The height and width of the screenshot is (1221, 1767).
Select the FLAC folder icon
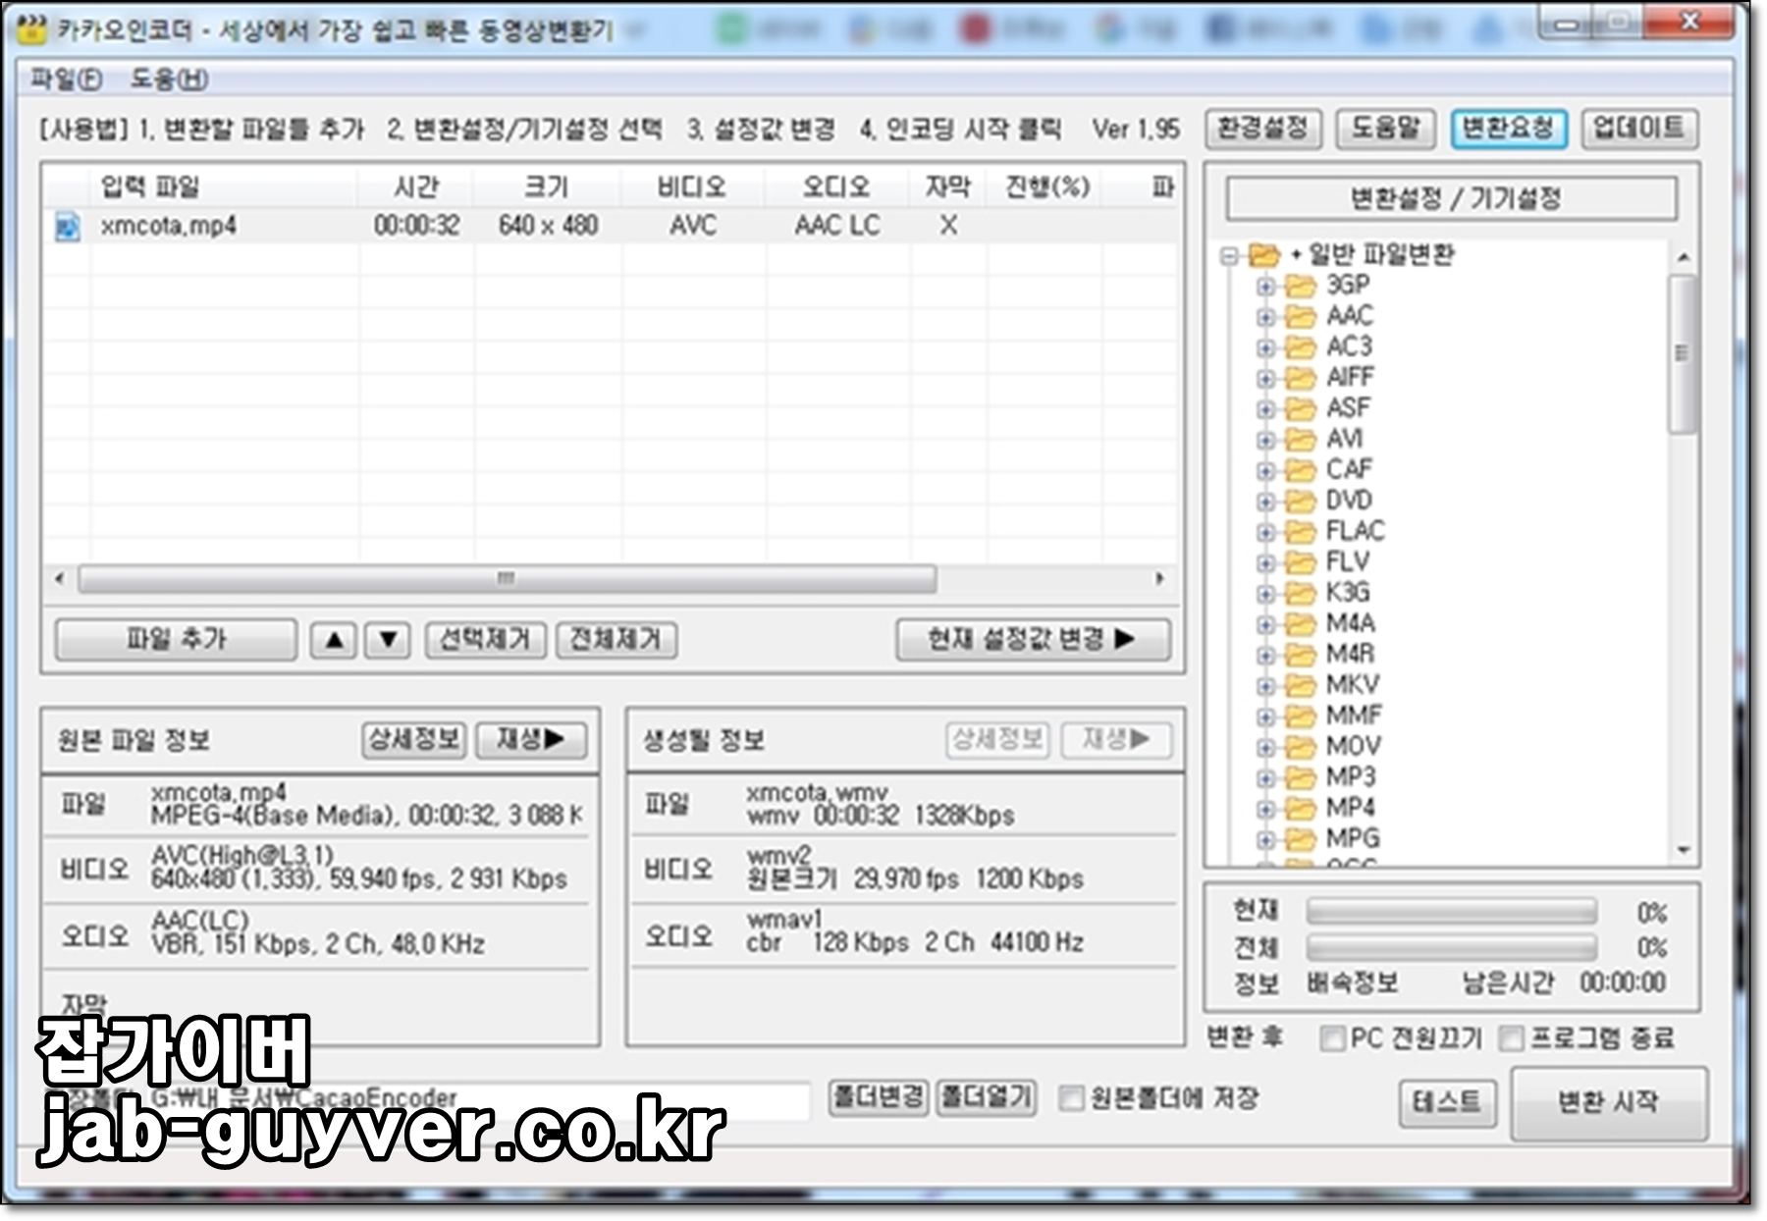[1300, 532]
